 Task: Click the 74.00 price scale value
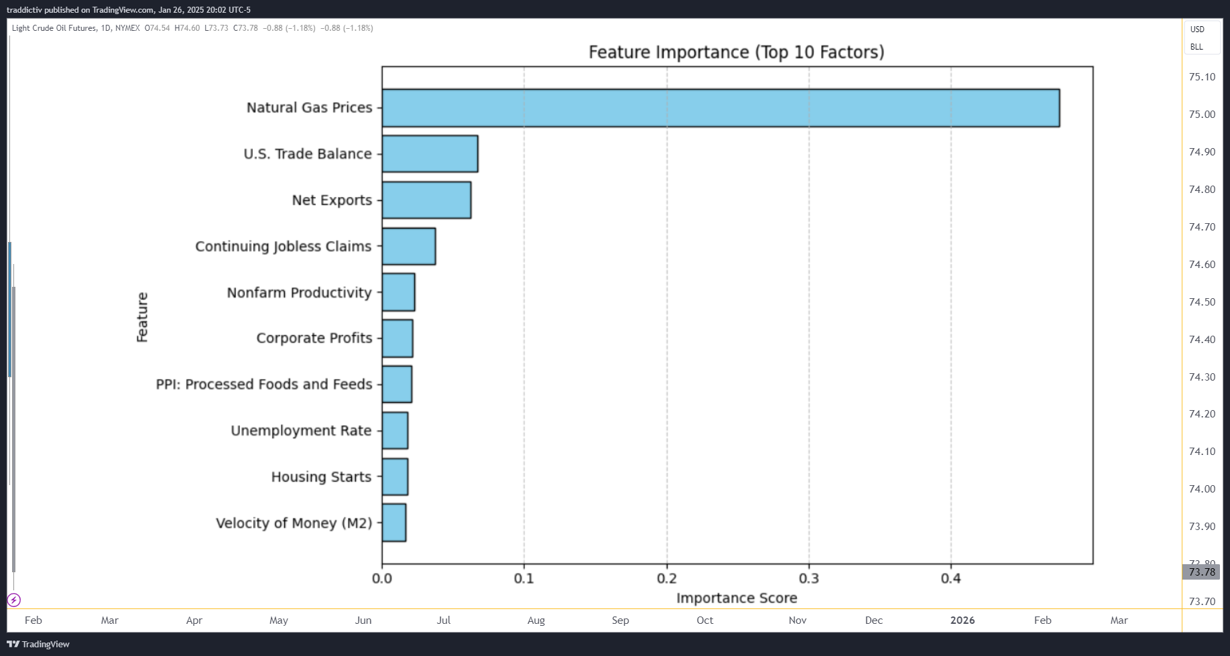[1202, 489]
